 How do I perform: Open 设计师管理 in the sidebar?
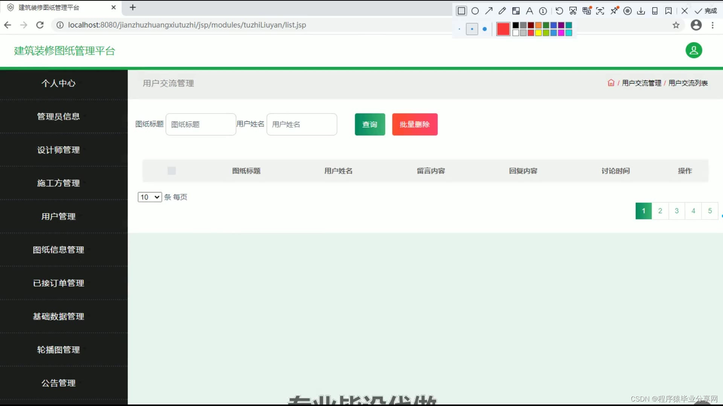[x=58, y=150]
